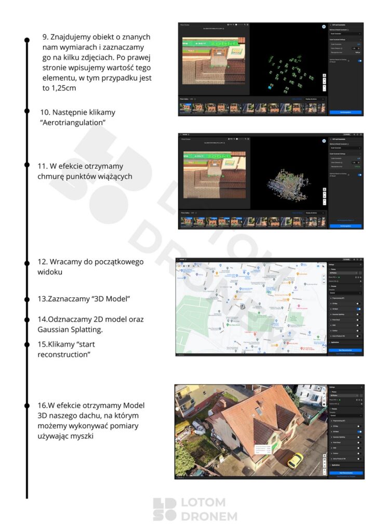Toggle the 2D Map switch in map screenshot
This screenshot has width=375, height=532.
358,303
